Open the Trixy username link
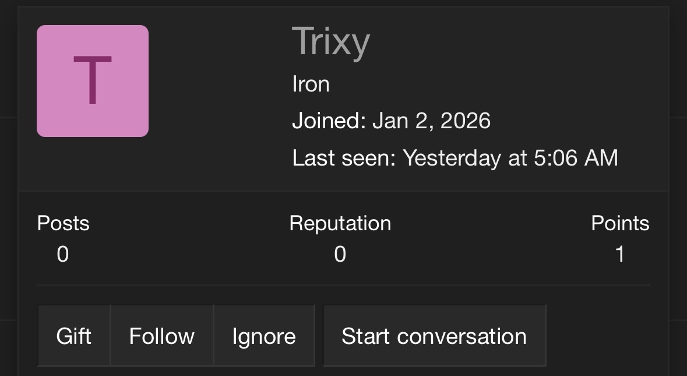Screen dimensions: 687x376 (330, 42)
